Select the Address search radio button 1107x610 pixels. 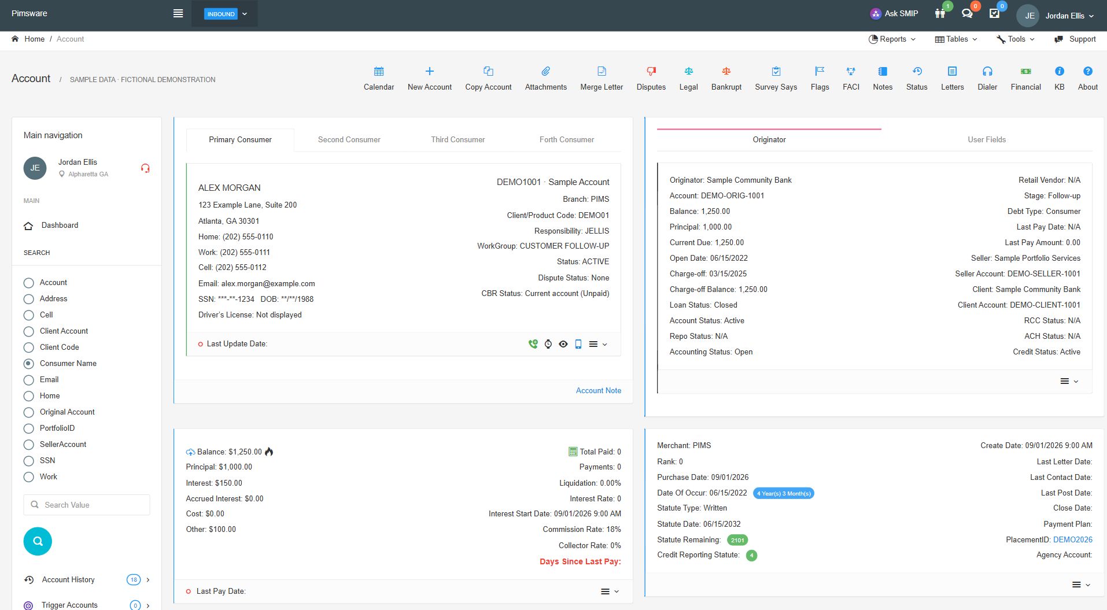click(x=28, y=299)
